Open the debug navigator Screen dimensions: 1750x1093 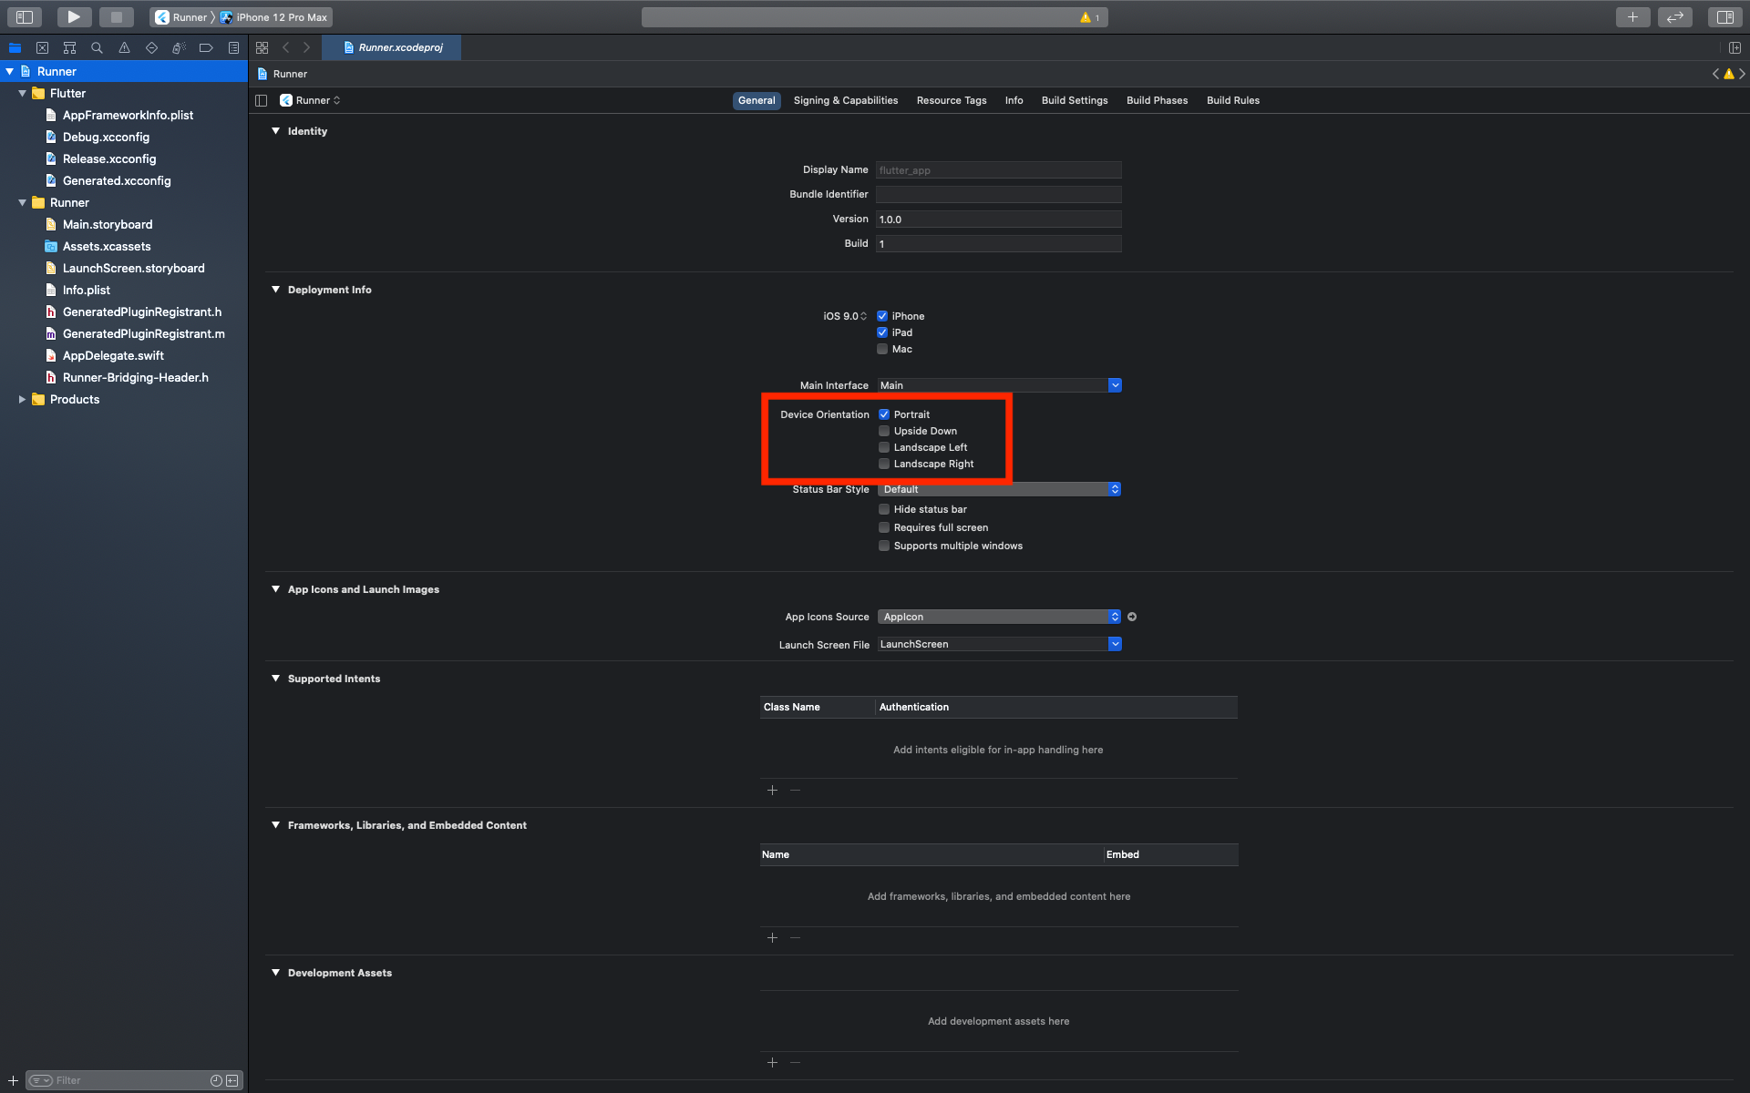[179, 47]
